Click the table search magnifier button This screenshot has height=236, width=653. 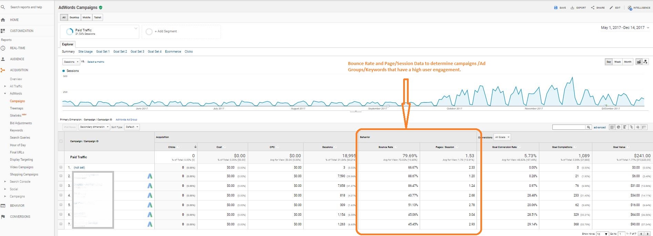coord(589,127)
